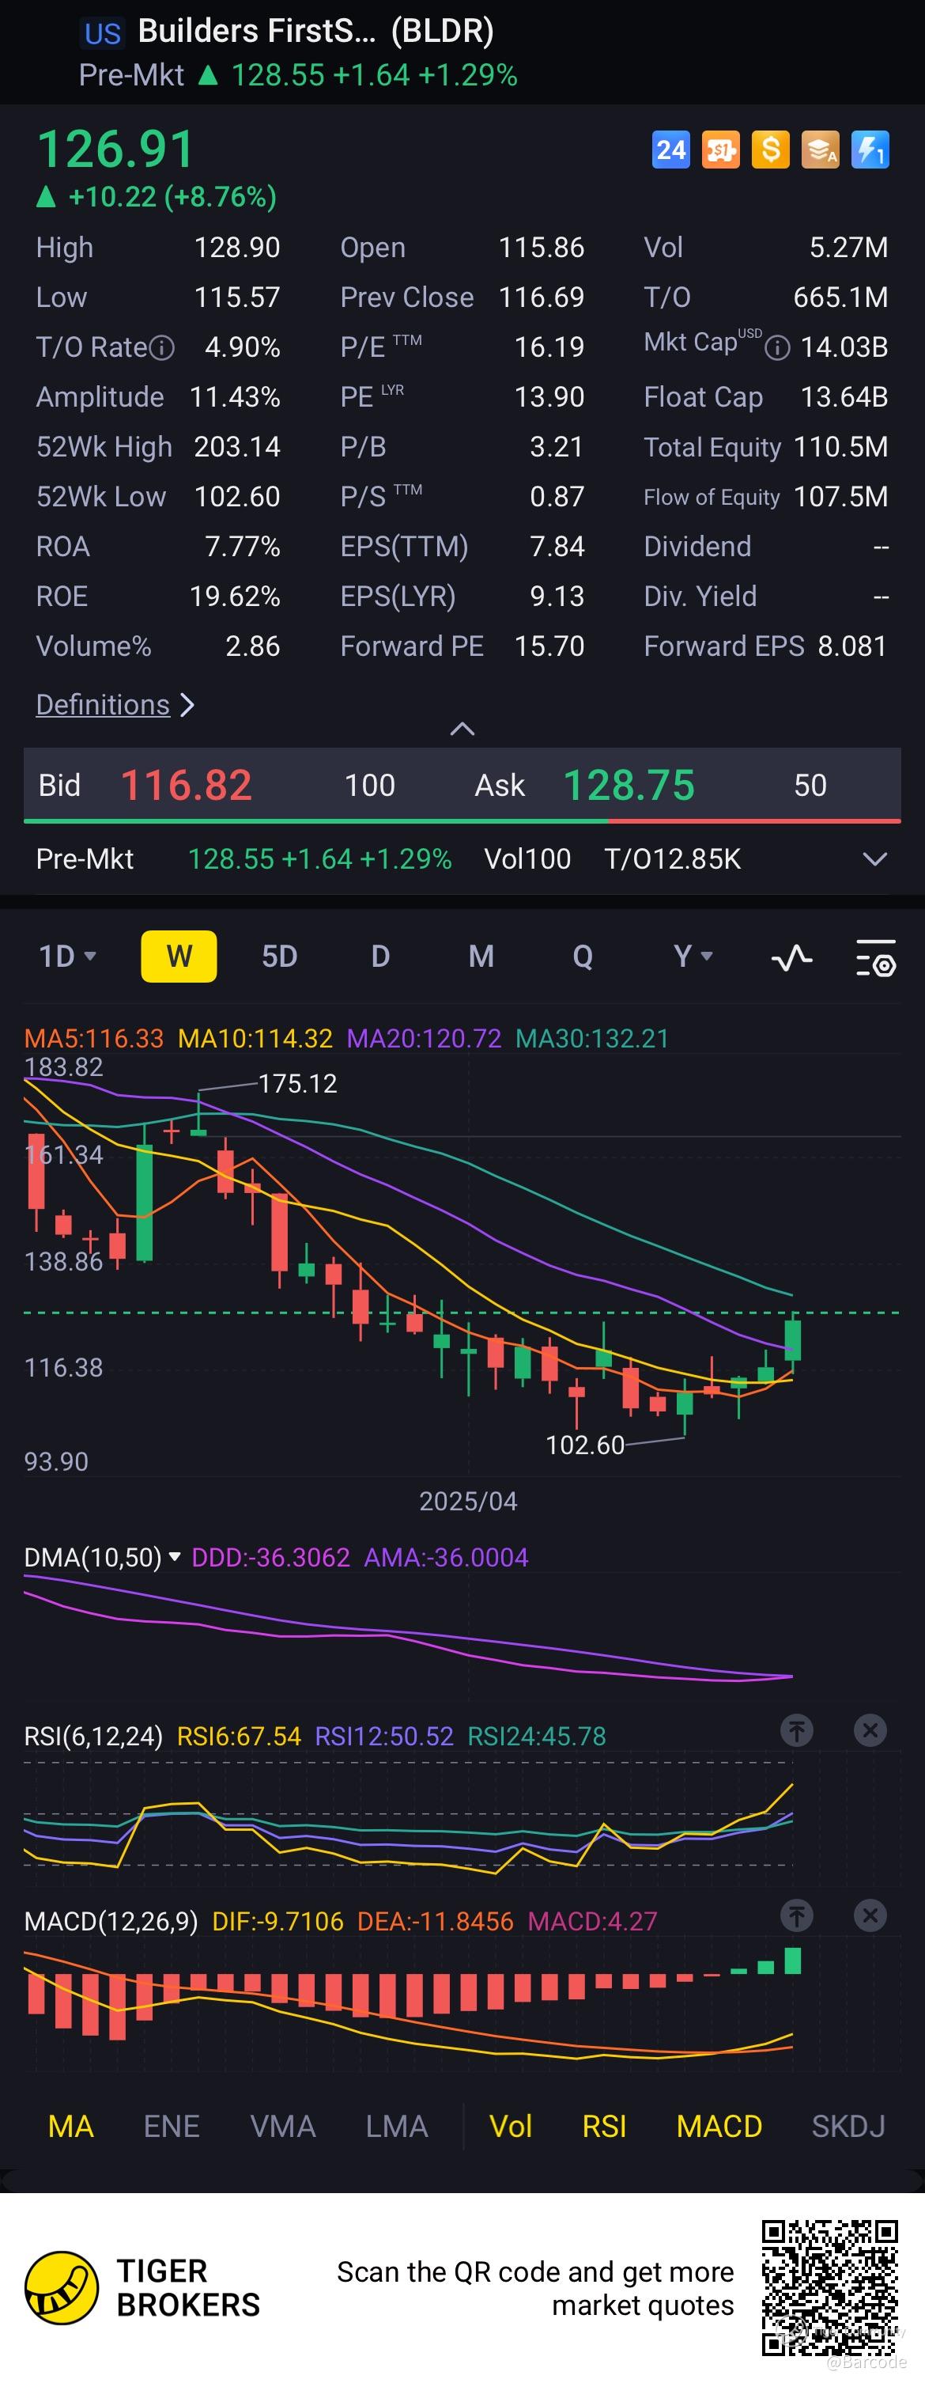Open the Y timeframe dropdown
This screenshot has height=2383, width=925.
692,956
